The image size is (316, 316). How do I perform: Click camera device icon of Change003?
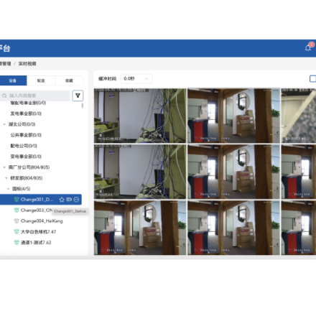(17, 210)
